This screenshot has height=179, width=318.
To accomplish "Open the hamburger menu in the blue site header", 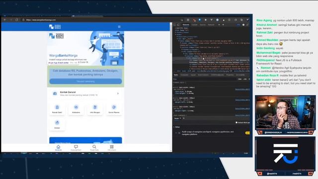I will click(119, 27).
